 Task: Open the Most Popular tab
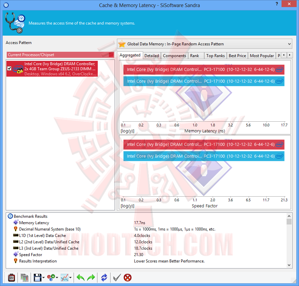pyautogui.click(x=262, y=56)
